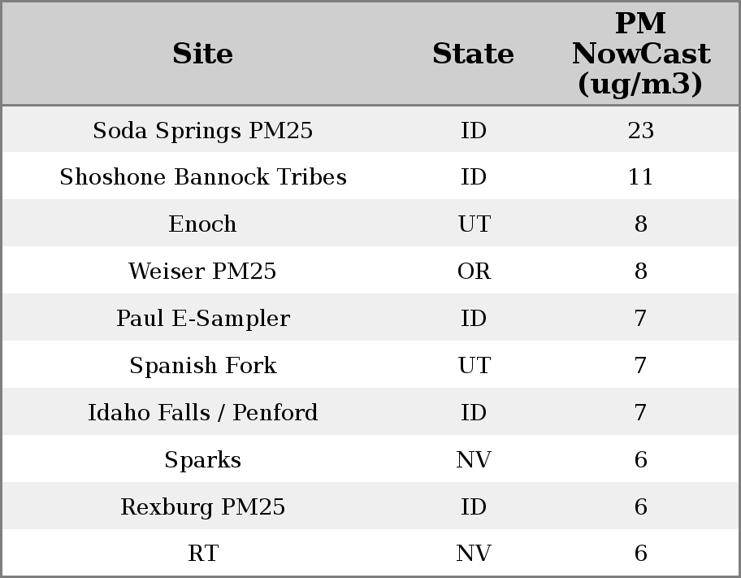
Task: Click the PM value 23 for Soda Springs
Action: pyautogui.click(x=640, y=130)
